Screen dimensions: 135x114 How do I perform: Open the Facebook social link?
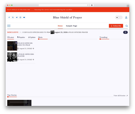(x=9, y=18)
